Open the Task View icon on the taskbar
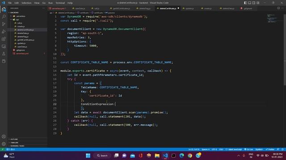 point(116,156)
